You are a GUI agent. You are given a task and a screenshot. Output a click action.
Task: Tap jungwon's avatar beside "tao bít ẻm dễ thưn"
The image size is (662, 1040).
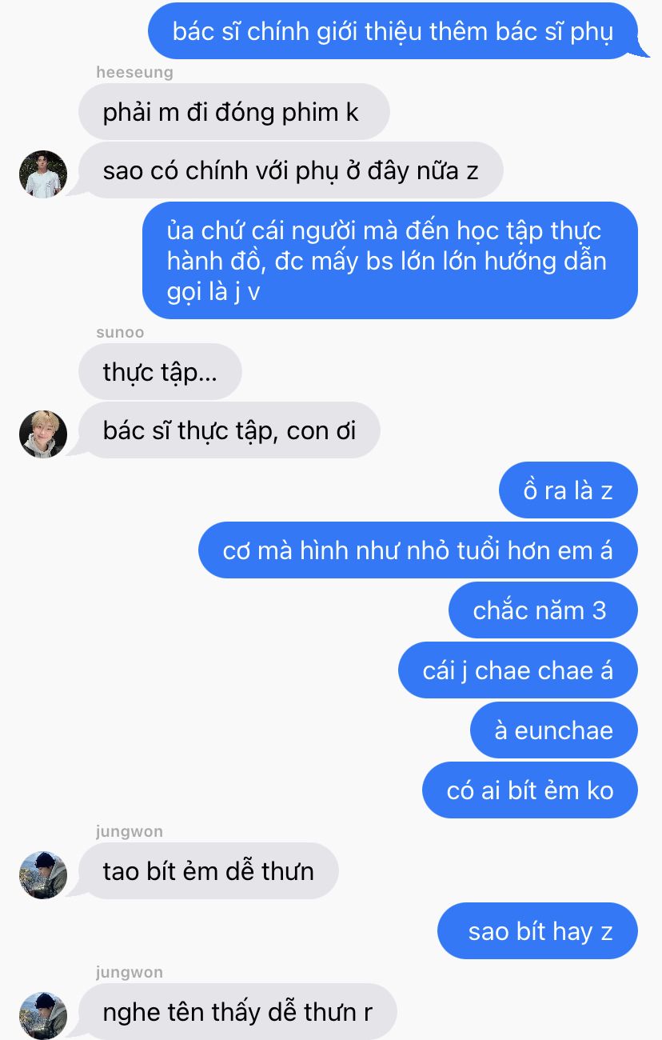(x=43, y=874)
